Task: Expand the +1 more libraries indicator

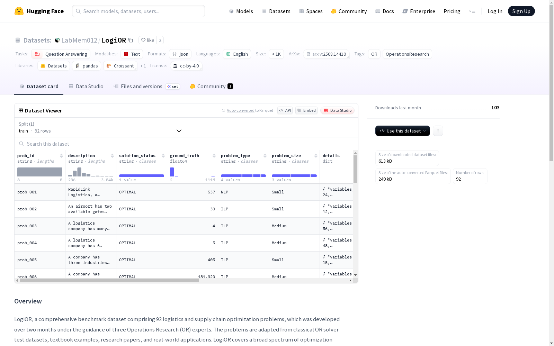Action: [x=143, y=66]
